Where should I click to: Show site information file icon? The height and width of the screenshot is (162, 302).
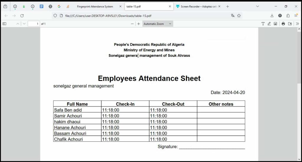[x=61, y=16]
